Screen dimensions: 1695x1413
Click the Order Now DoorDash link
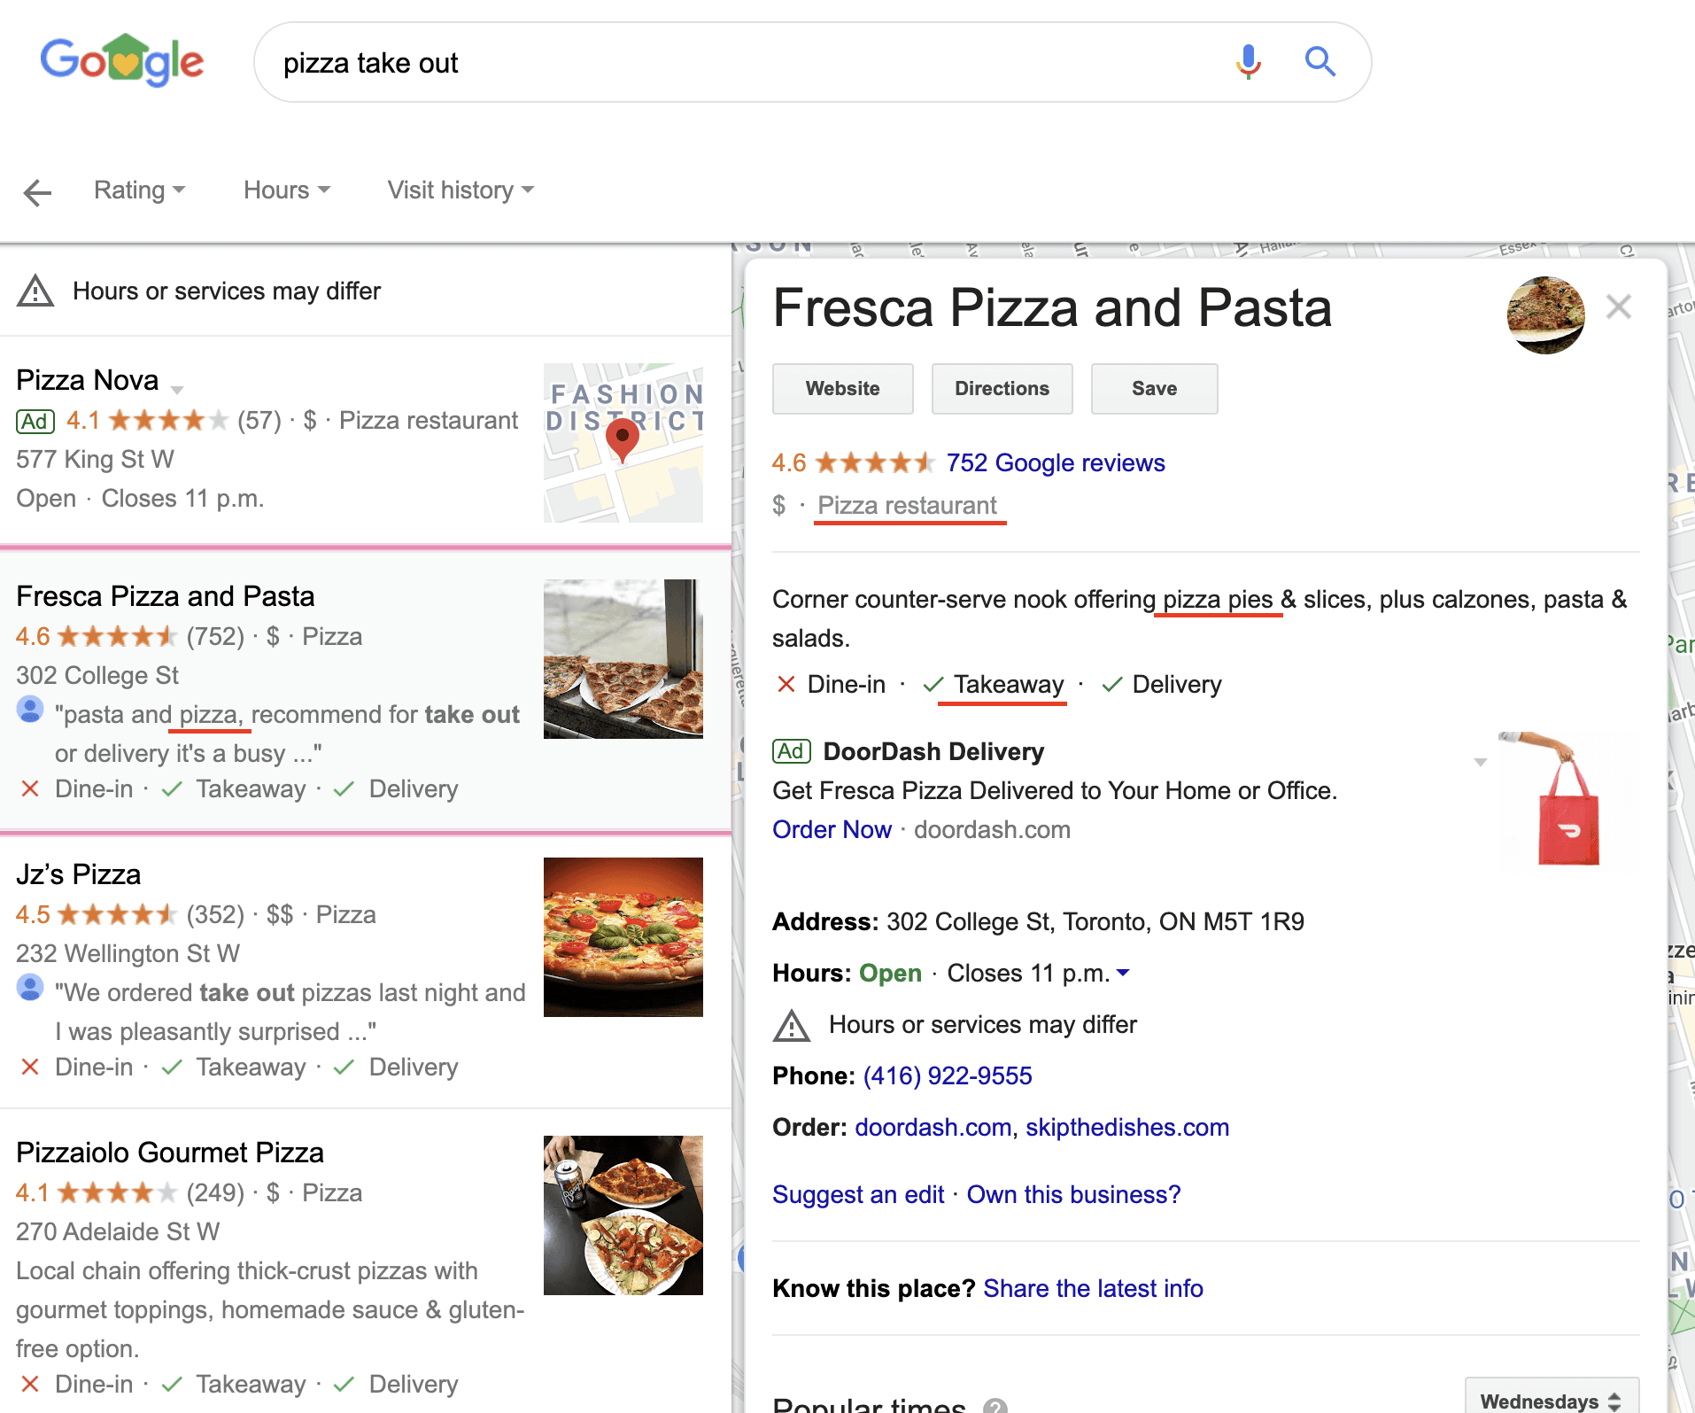pos(832,829)
